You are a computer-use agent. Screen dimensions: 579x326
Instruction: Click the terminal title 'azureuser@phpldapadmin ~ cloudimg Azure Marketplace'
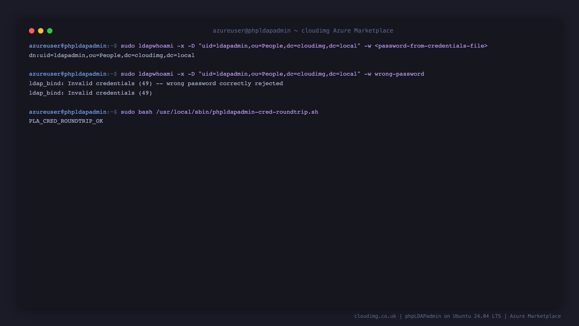click(303, 31)
